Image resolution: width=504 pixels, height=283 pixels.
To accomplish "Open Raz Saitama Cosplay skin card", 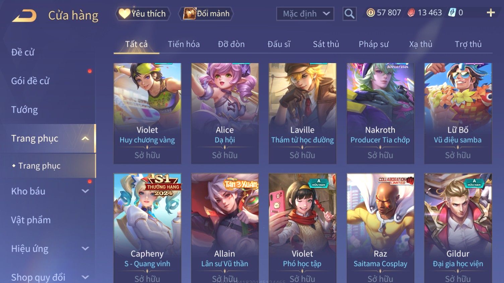I will click(380, 228).
